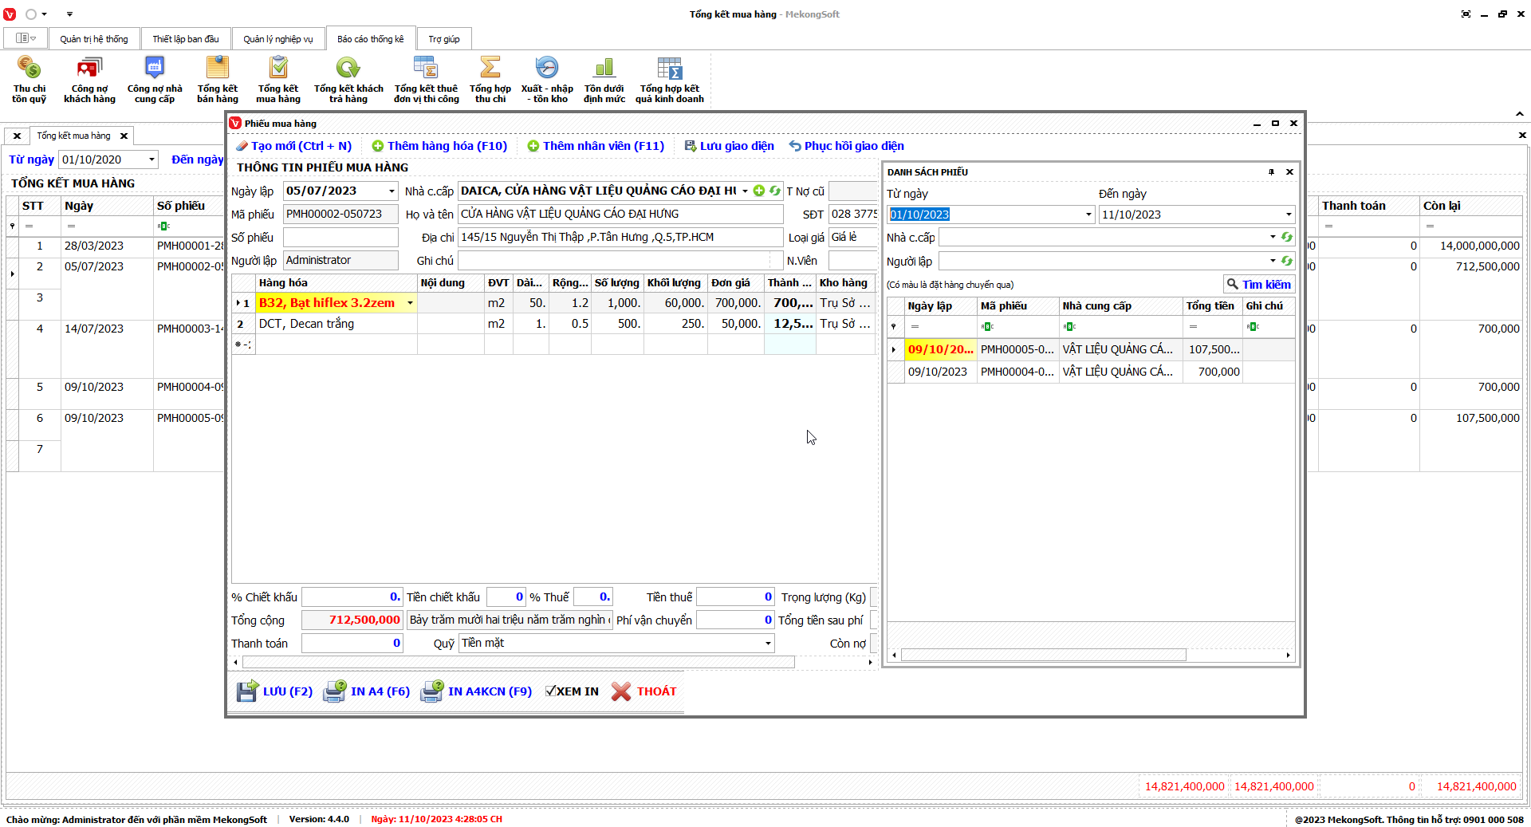
Task: Switch to Quản lý nghiệp vụ tab
Action: coord(277,39)
